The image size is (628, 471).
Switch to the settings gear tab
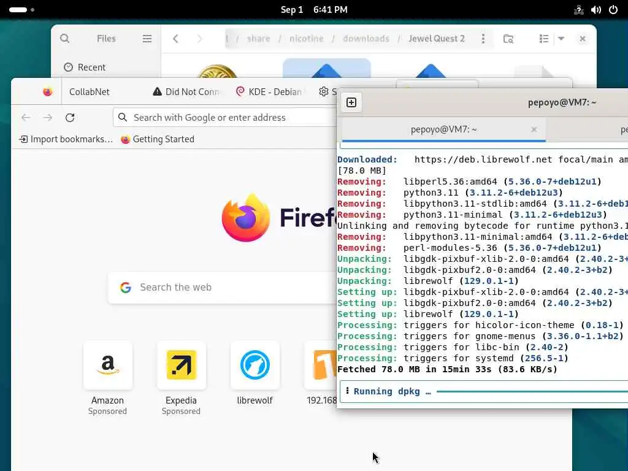point(325,92)
